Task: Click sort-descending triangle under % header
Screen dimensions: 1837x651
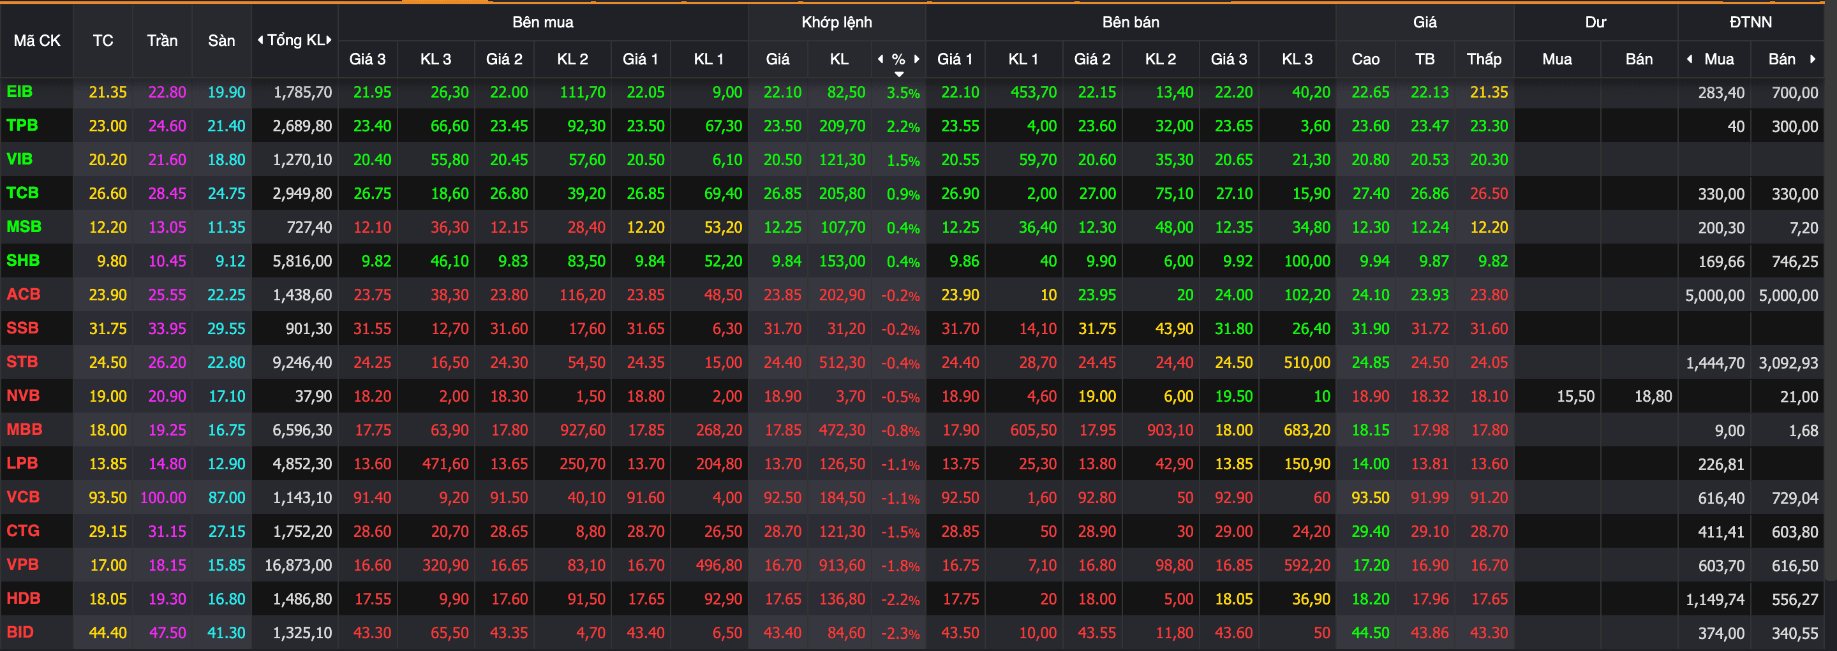Action: pyautogui.click(x=898, y=74)
